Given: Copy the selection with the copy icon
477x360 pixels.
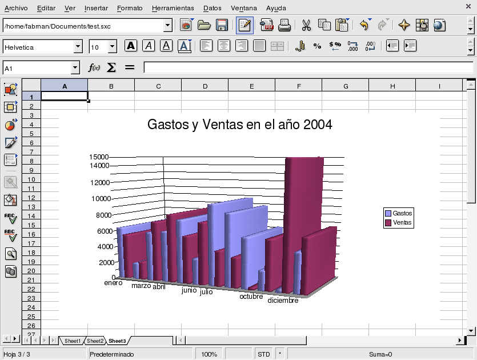Looking at the screenshot, I should point(324,25).
